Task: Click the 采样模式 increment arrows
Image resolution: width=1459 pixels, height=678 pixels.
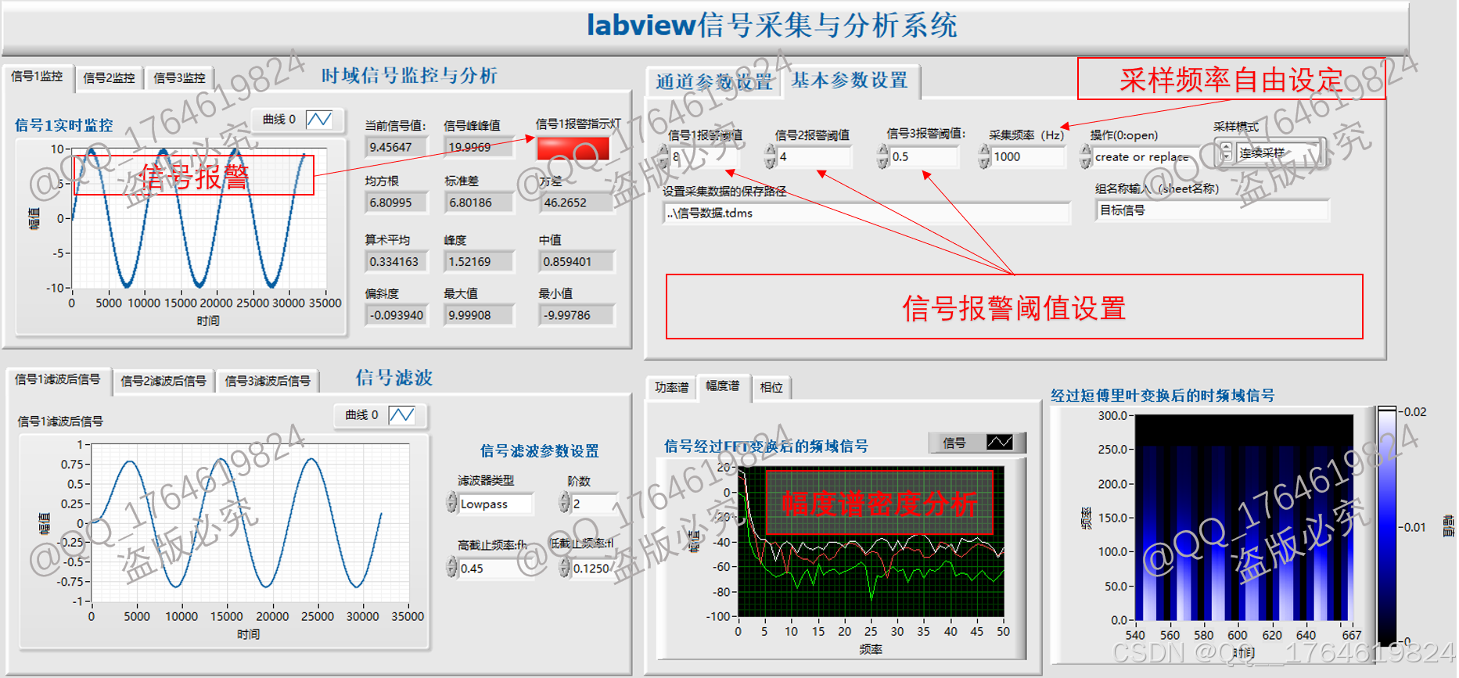Action: [1226, 152]
